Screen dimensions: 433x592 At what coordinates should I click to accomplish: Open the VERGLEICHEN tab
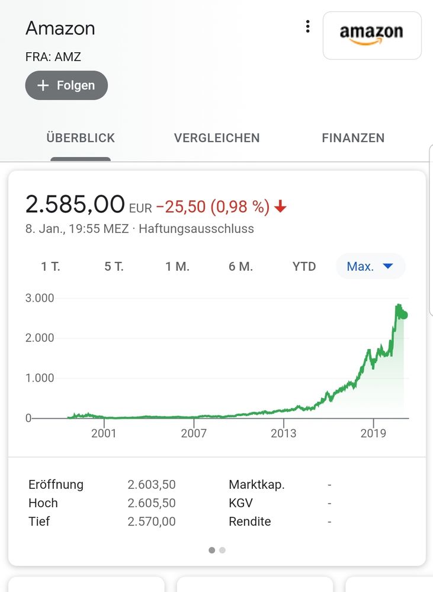tap(217, 138)
